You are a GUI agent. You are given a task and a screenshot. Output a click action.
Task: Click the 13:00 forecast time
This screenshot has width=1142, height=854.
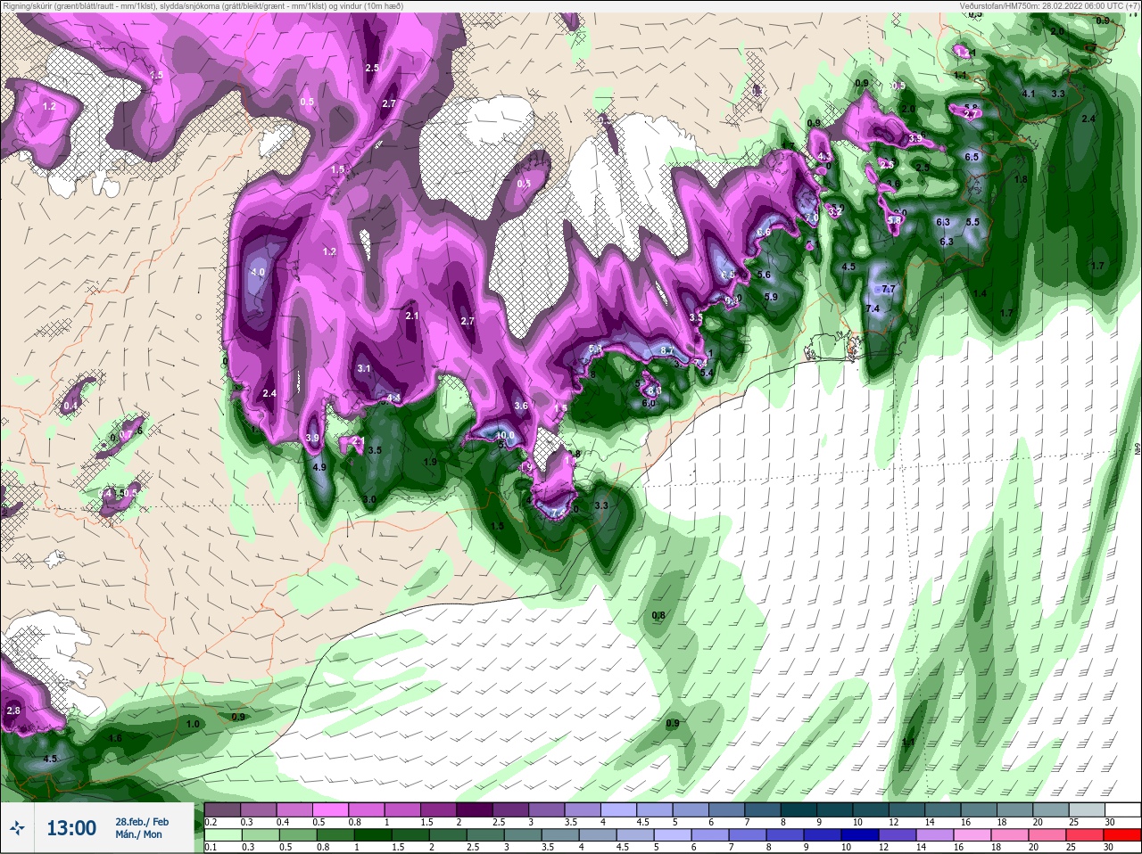click(71, 828)
